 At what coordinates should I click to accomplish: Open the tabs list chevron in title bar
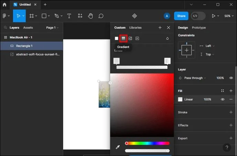(x=191, y=4)
